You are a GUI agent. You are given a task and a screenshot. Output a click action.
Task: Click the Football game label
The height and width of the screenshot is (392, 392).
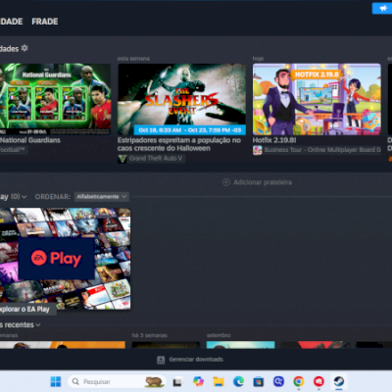coord(13,150)
